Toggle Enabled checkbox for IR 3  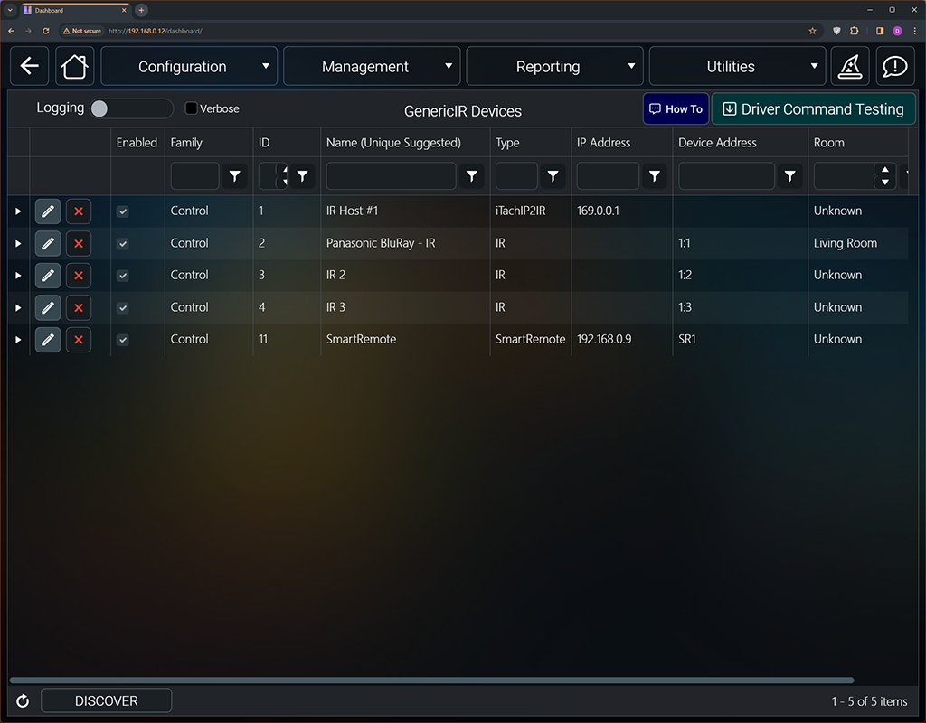[x=123, y=308]
